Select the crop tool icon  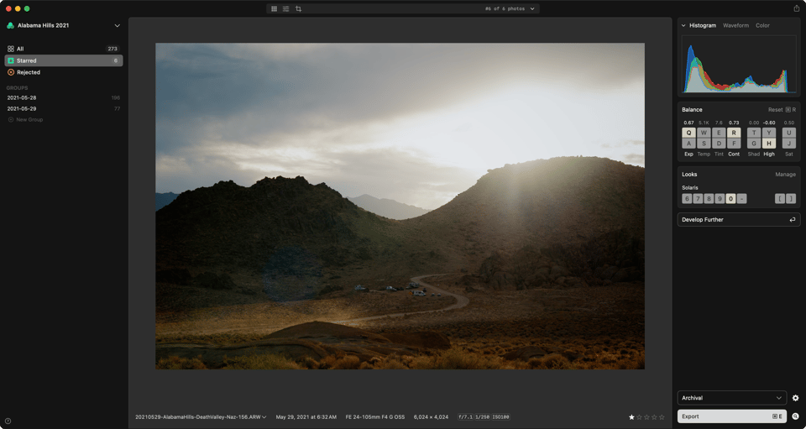[x=298, y=8]
